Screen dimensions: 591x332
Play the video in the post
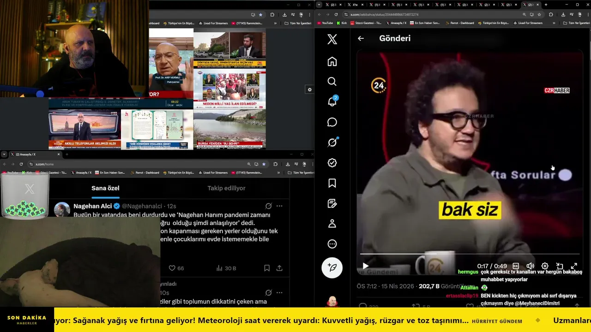365,266
